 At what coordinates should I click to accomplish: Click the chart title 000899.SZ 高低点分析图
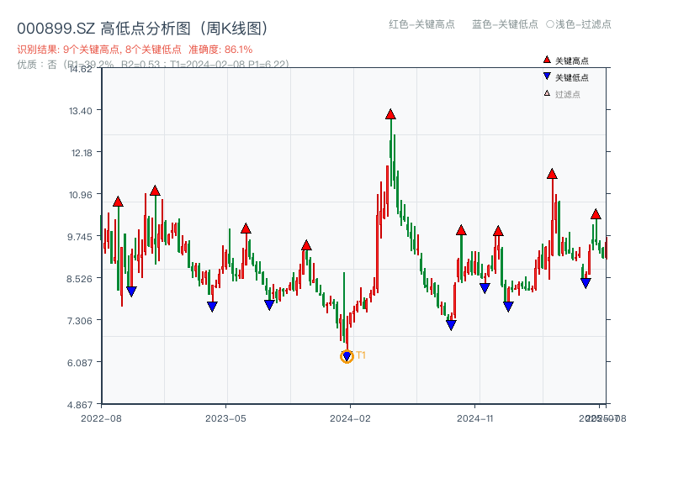(x=143, y=29)
